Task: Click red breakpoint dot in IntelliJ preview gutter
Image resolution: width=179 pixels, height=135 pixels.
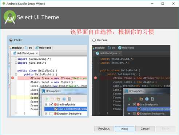Action: pos(13,78)
